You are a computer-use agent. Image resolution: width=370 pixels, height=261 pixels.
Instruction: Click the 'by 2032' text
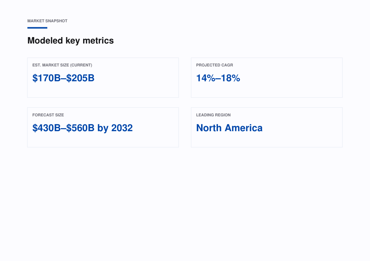pos(115,128)
